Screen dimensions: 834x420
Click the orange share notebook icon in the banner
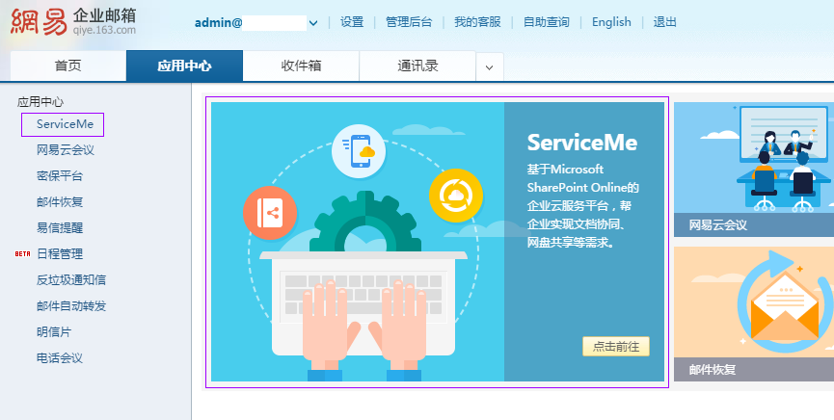(x=270, y=213)
